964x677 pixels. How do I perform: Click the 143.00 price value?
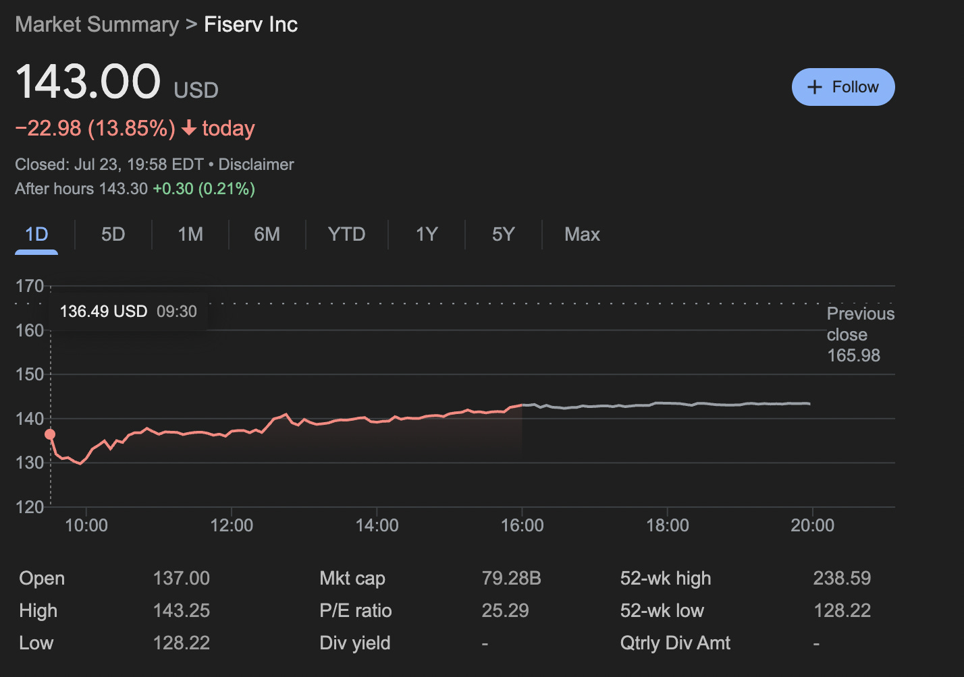click(88, 82)
